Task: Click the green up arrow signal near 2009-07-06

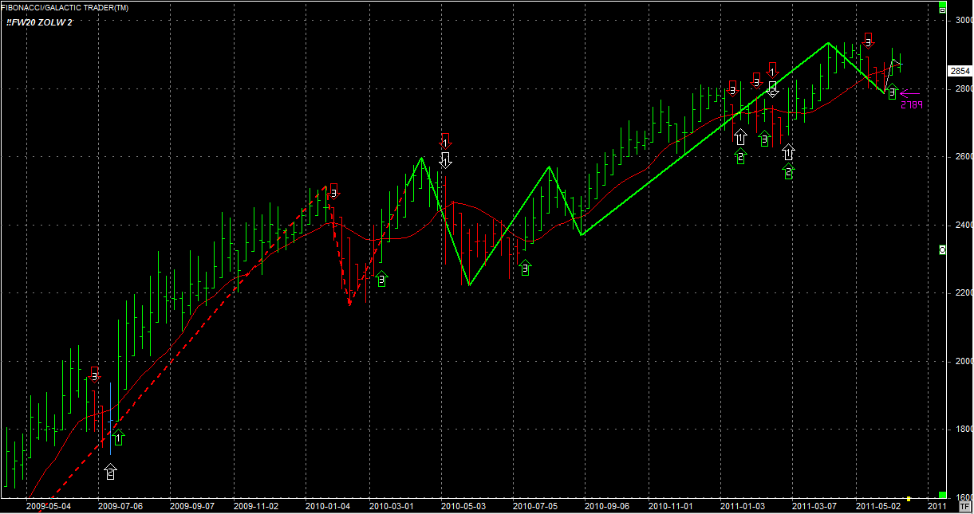Action: [x=119, y=437]
